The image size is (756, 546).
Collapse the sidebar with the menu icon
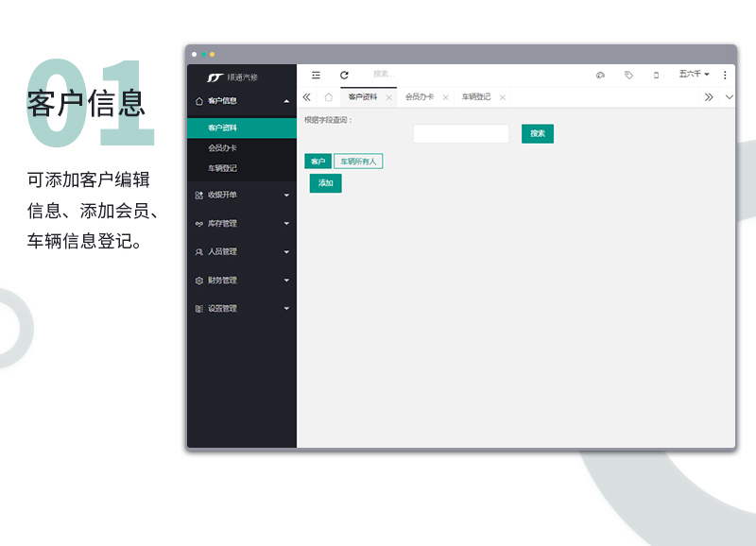(x=316, y=76)
